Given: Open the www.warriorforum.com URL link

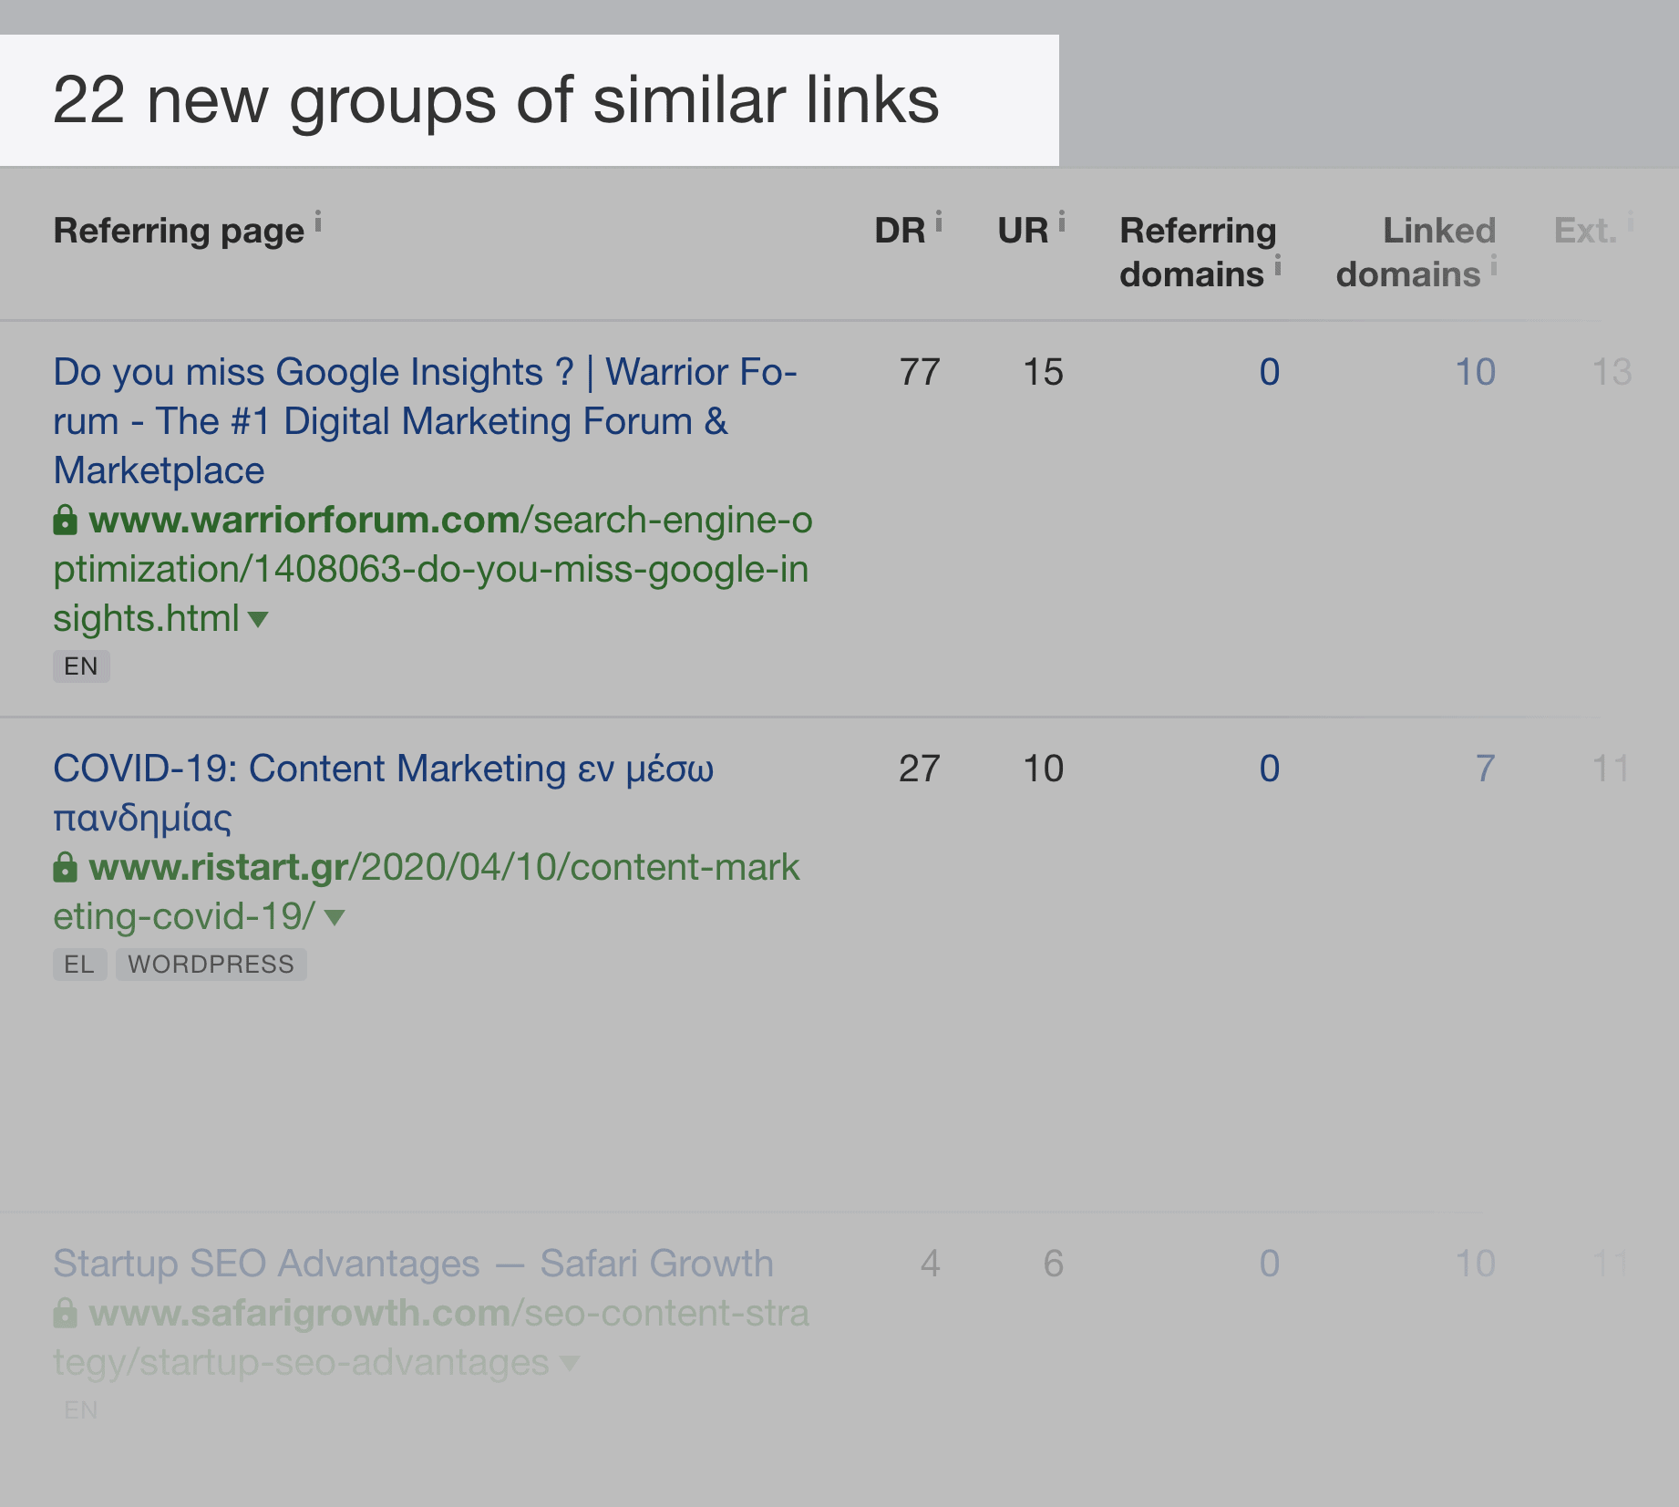Looking at the screenshot, I should [432, 569].
